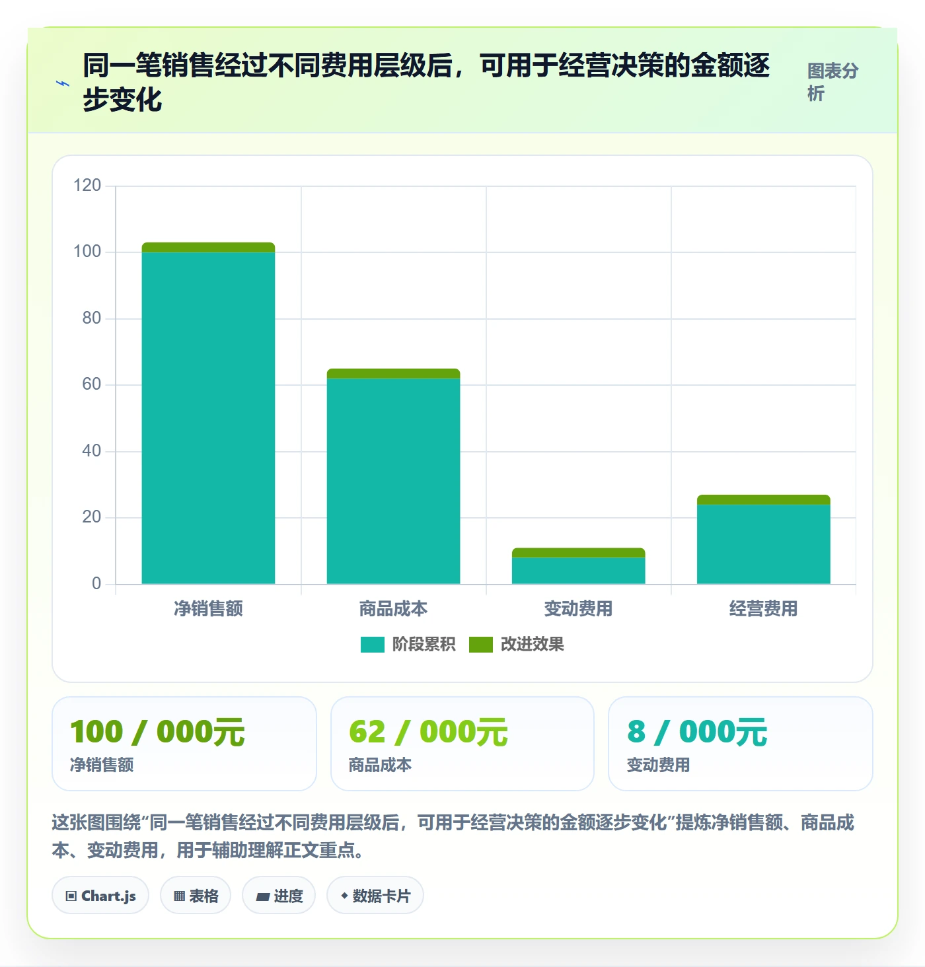Open the 8 / 000元 变动费用 card
The height and width of the screenshot is (967, 925).
pos(741,744)
